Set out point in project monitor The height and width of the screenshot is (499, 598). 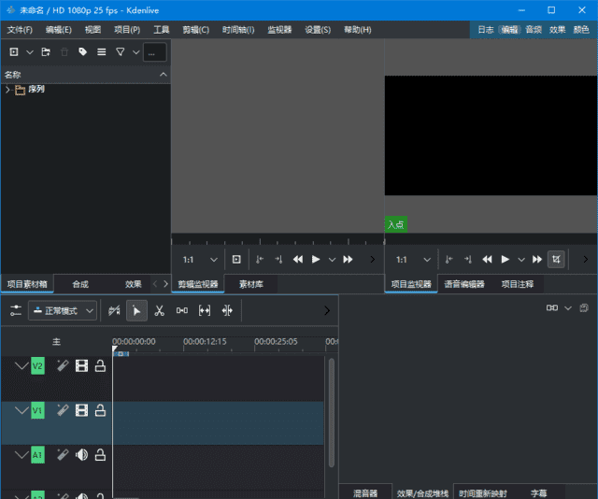tap(468, 260)
